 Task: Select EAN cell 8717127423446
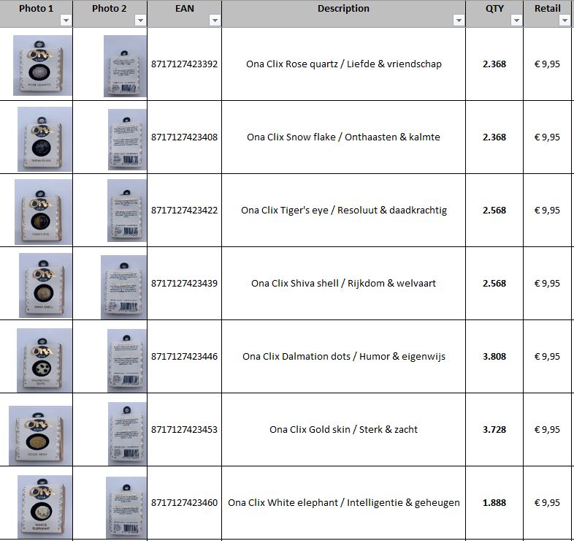pos(185,356)
